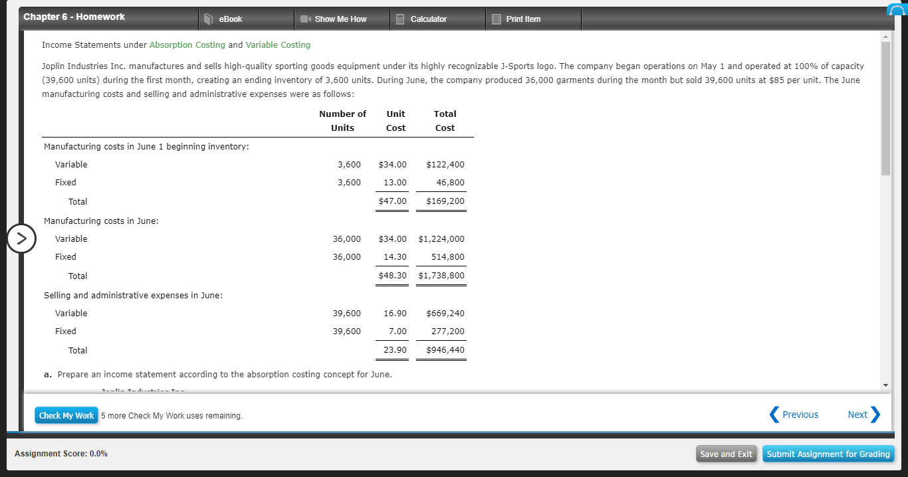Select the Show Me How tab
This screenshot has height=477, width=908.
[x=342, y=19]
